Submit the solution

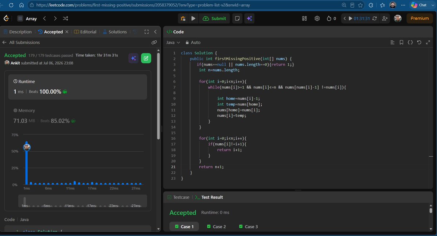pyautogui.click(x=214, y=18)
